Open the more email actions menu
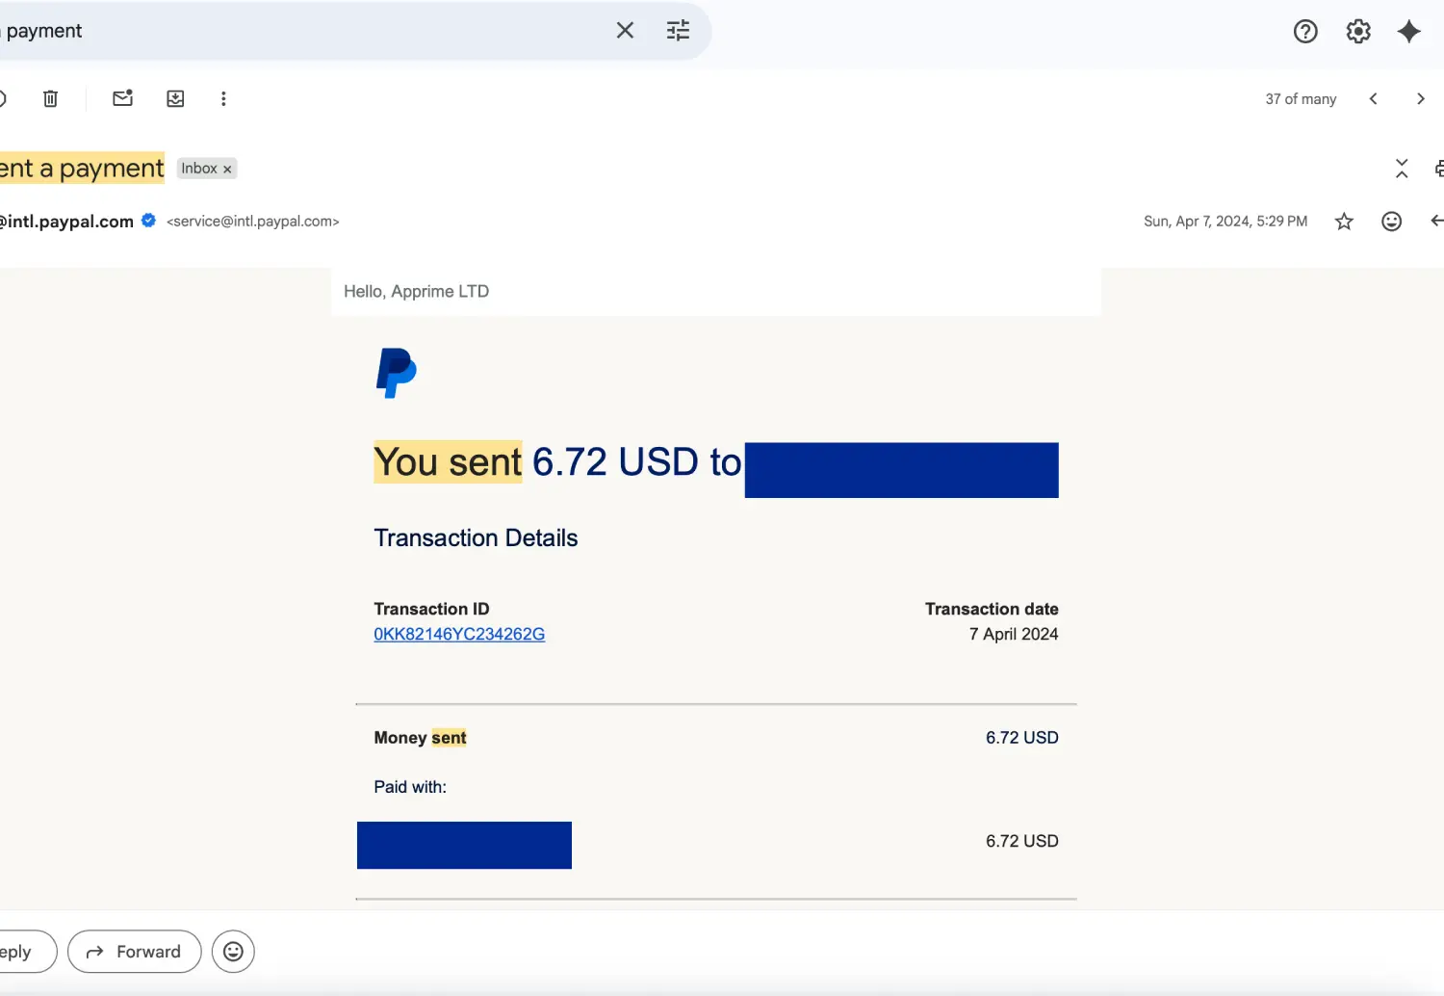1444x996 pixels. click(x=223, y=98)
